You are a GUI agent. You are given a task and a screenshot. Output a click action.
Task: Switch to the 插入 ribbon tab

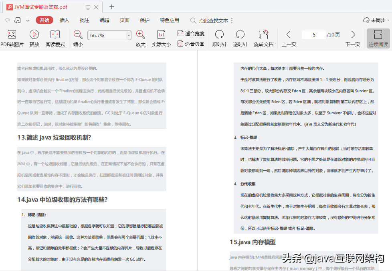[x=64, y=20]
